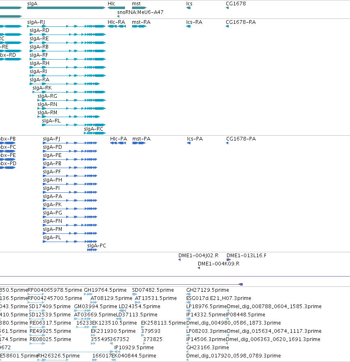Select the GH19764.5prime EST label
350x362 pixels.
[x=105, y=290]
